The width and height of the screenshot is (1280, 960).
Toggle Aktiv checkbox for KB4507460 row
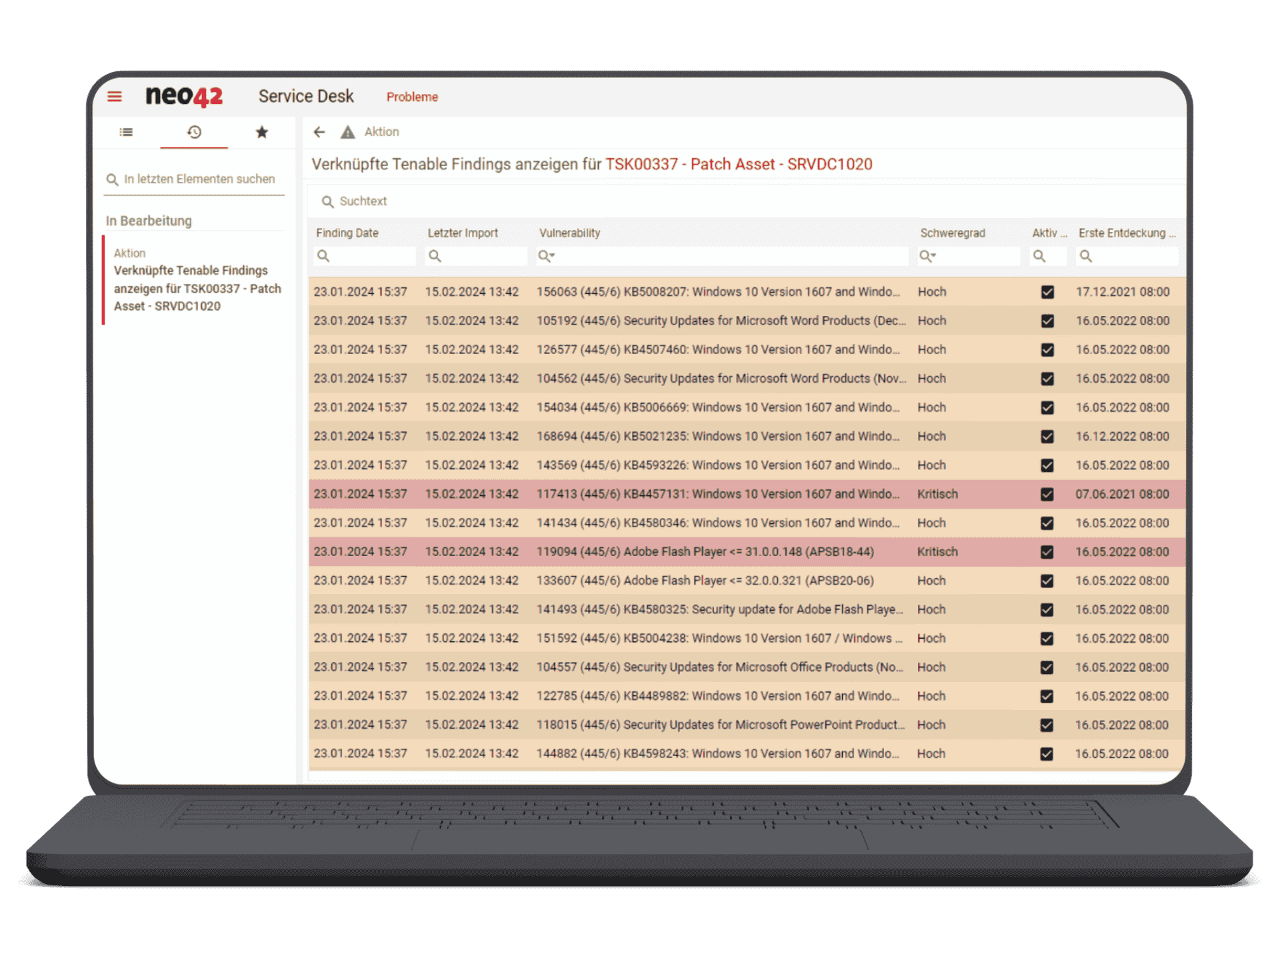point(1047,350)
